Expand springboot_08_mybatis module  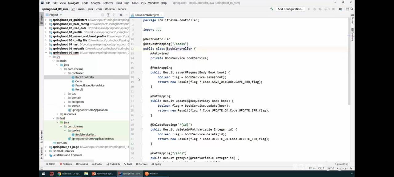[x=46, y=49]
